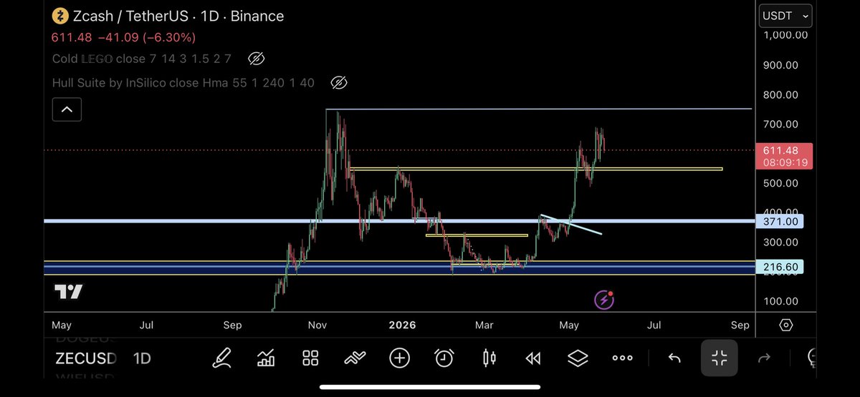Viewport: 860px width, 397px height.
Task: Click the Nov label on the time axis
Action: [x=317, y=325]
